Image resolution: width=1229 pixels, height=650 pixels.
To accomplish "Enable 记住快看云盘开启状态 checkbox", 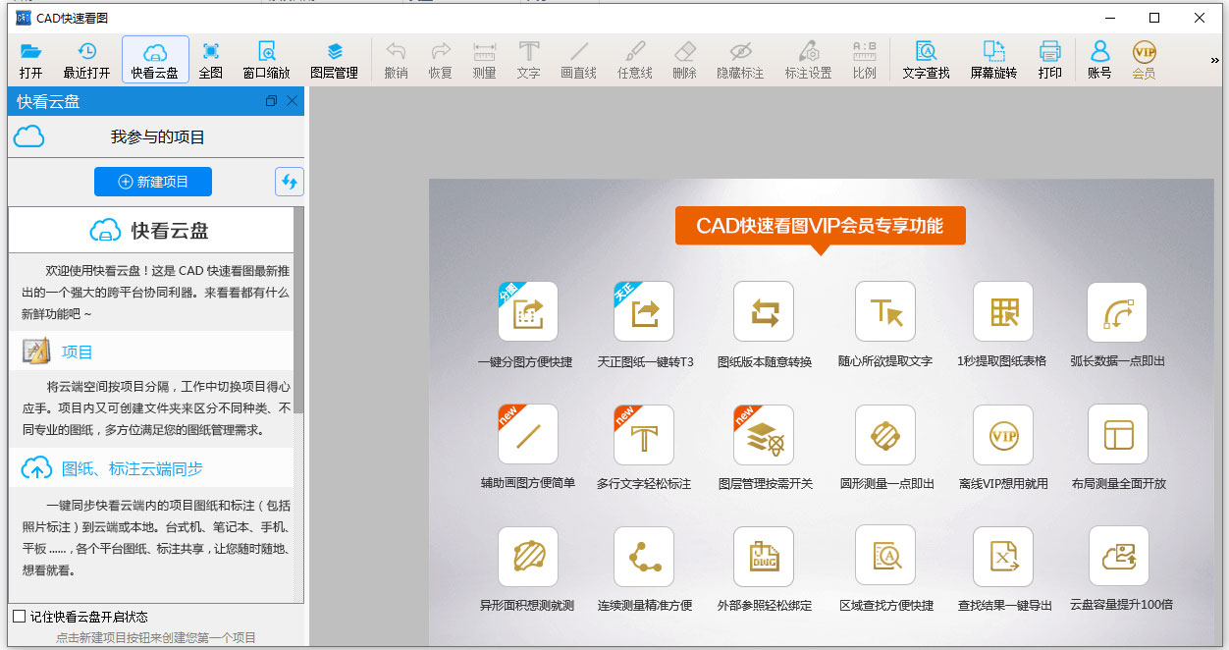I will click(18, 615).
